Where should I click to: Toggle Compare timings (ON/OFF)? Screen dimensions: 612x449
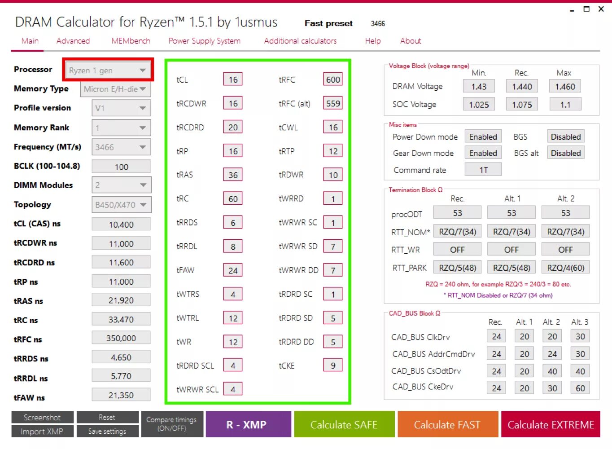(172, 424)
